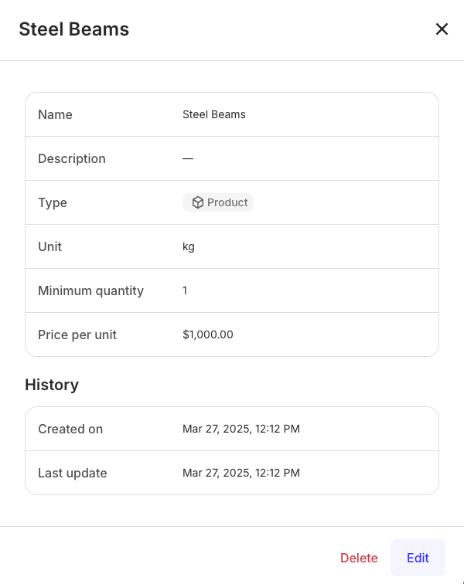Click the History section heading
This screenshot has width=464, height=584.
pos(52,385)
